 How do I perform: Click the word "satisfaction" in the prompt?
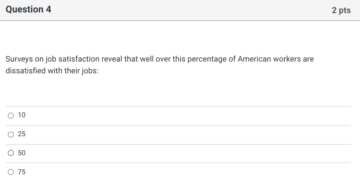click(x=79, y=59)
